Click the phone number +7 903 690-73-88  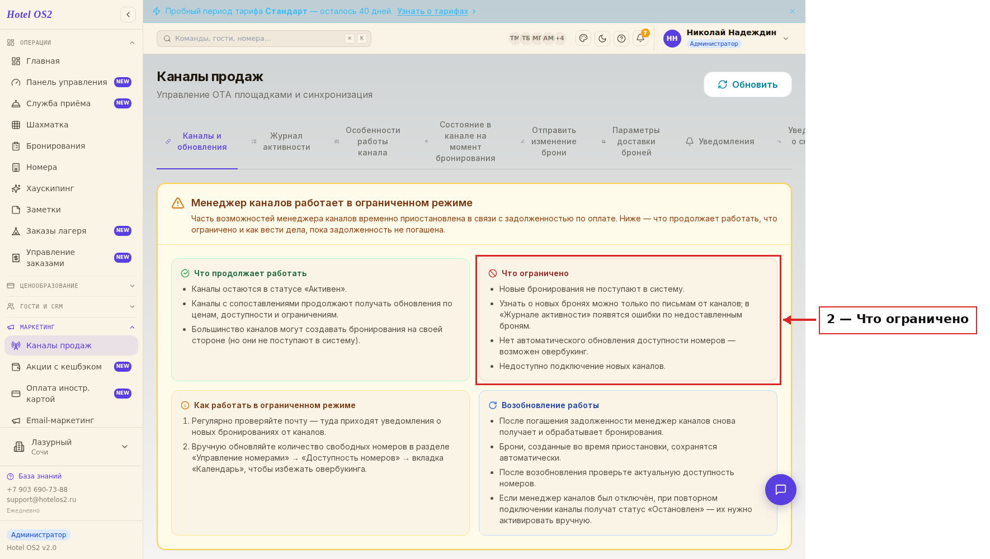pos(37,490)
